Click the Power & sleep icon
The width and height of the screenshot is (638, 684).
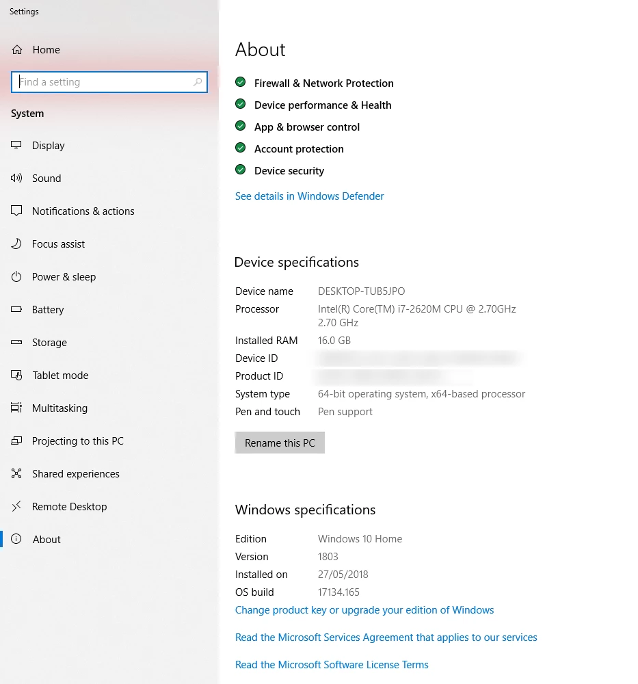pyautogui.click(x=16, y=276)
